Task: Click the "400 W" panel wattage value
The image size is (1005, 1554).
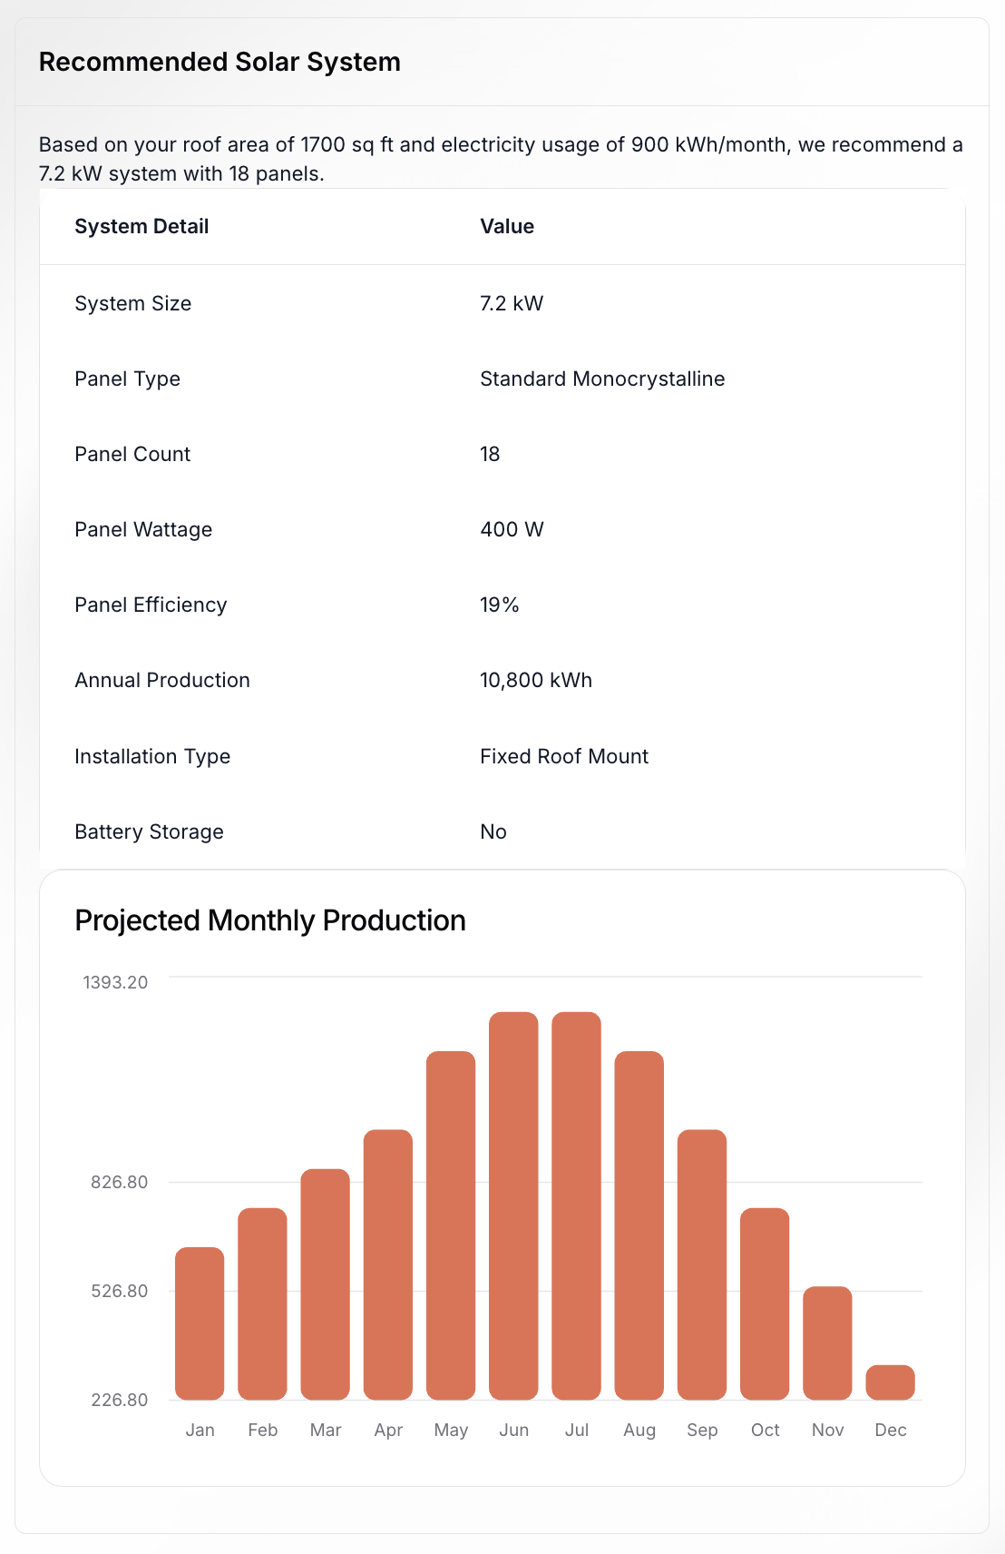Action: tap(512, 529)
